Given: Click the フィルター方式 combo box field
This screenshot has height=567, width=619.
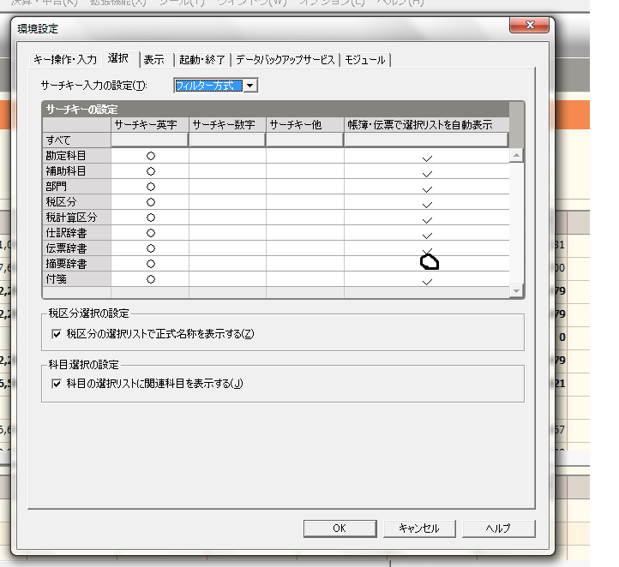Looking at the screenshot, I should [207, 86].
